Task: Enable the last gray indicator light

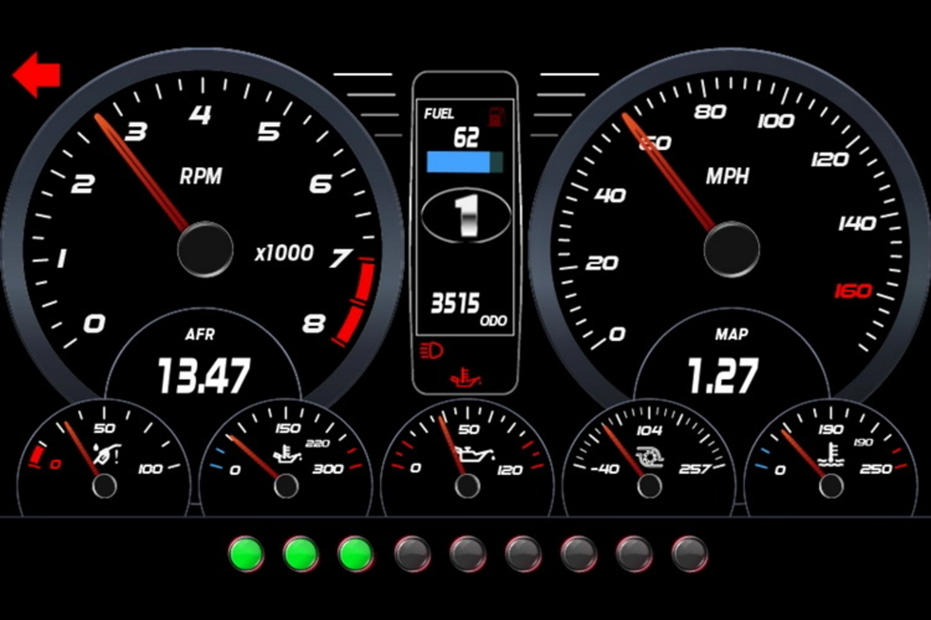Action: coord(689,554)
